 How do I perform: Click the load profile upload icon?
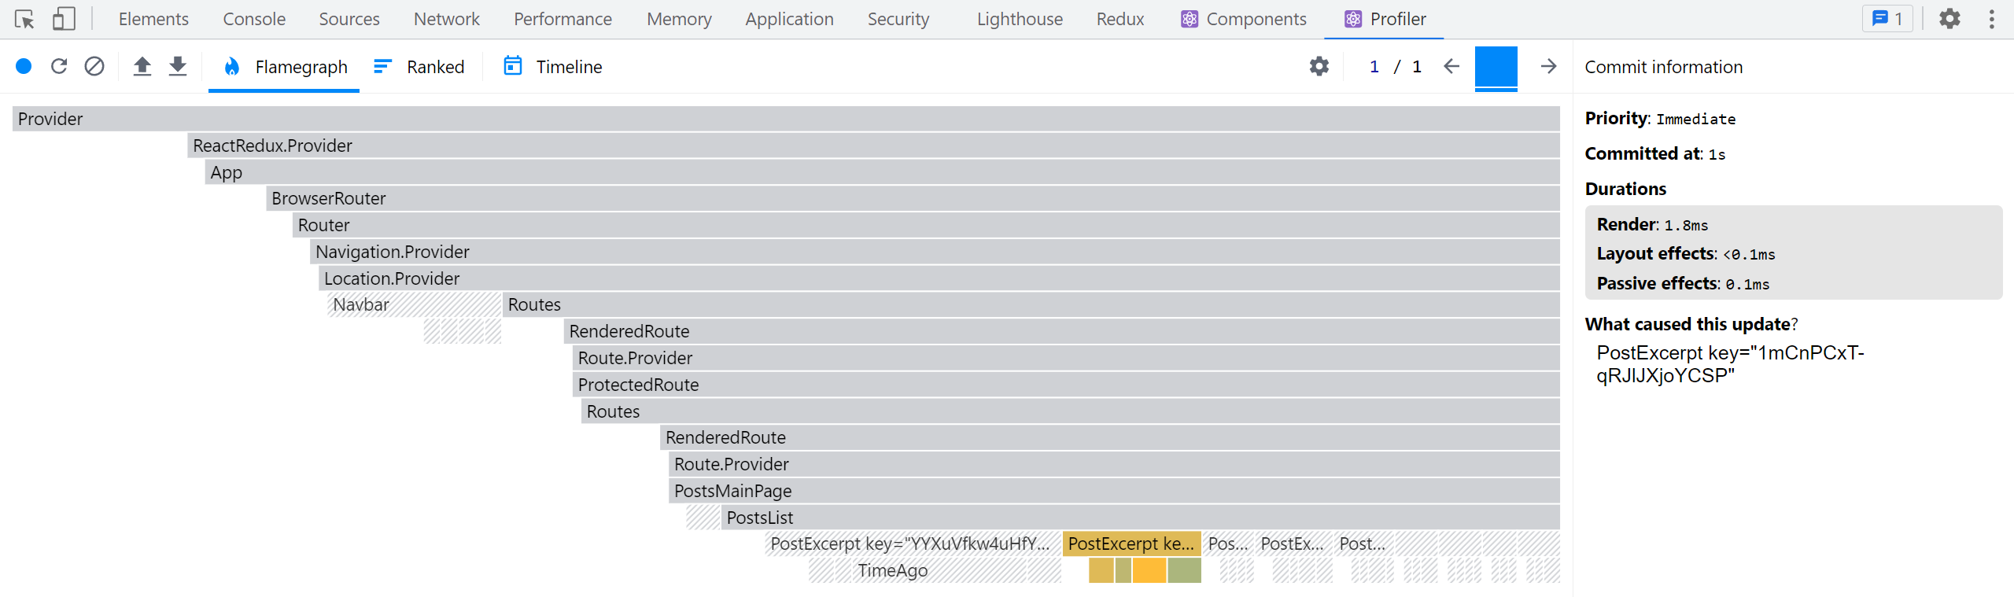coord(142,67)
